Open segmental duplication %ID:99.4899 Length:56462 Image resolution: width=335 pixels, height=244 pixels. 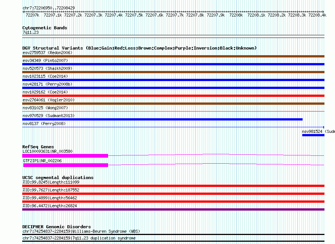point(173,202)
